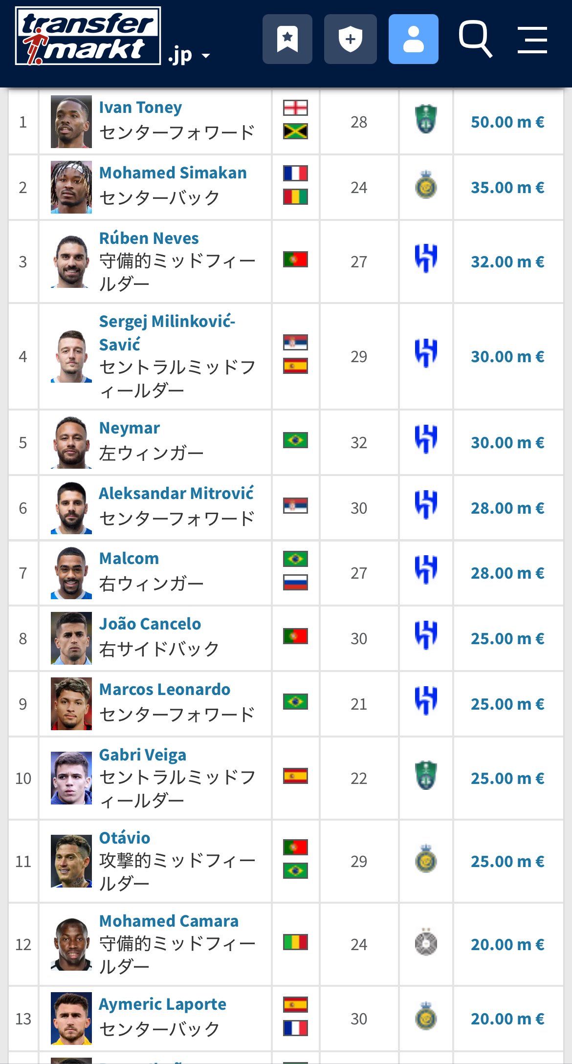The height and width of the screenshot is (1064, 572).
Task: Click the club crest in Ivan Toney's row
Action: [x=426, y=119]
